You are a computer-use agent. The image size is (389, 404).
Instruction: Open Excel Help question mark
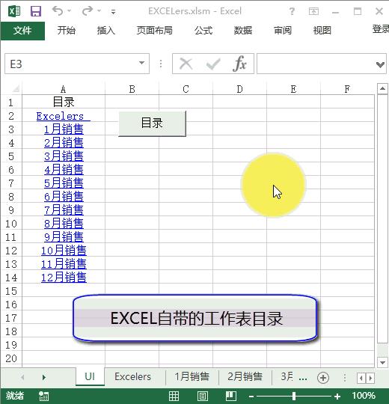tap(292, 11)
